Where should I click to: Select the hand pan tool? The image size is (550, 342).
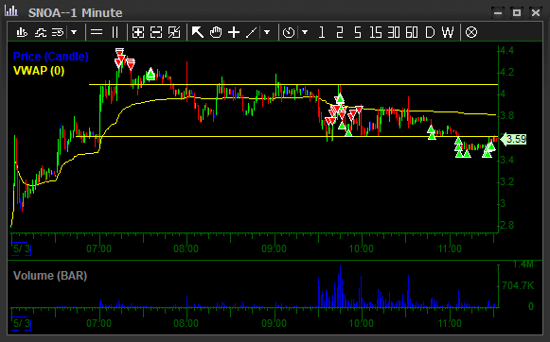click(x=216, y=32)
